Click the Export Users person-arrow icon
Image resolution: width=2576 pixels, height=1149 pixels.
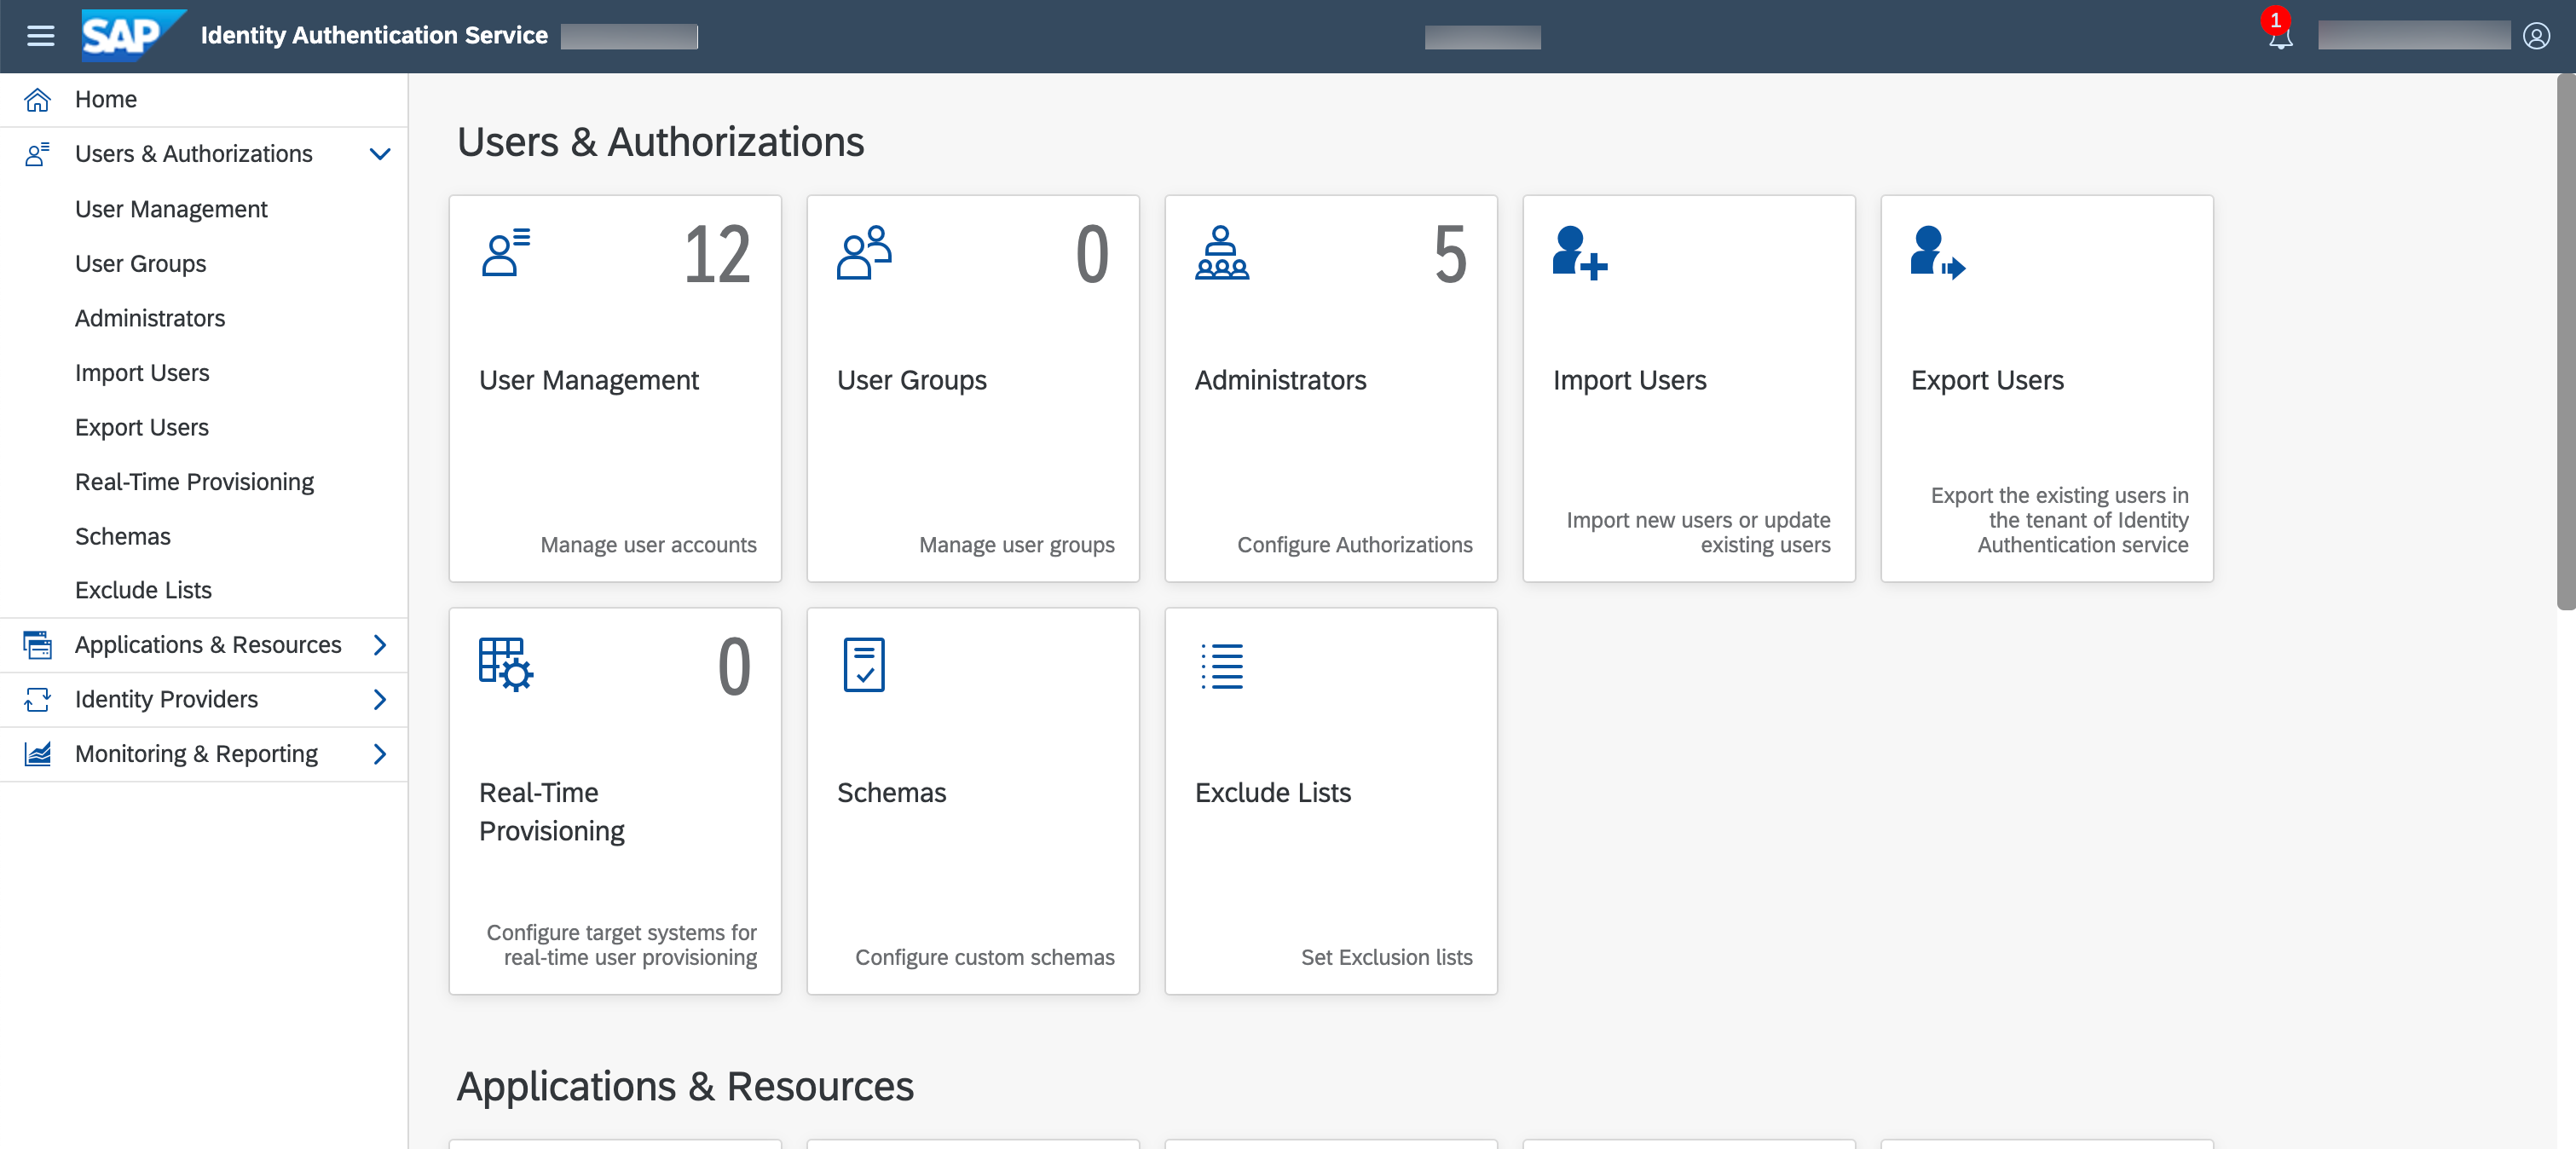(x=1937, y=253)
